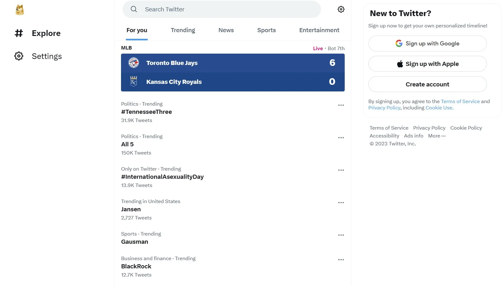503x286 pixels.
Task: Open the Kansas City Royals score row
Action: (233, 82)
